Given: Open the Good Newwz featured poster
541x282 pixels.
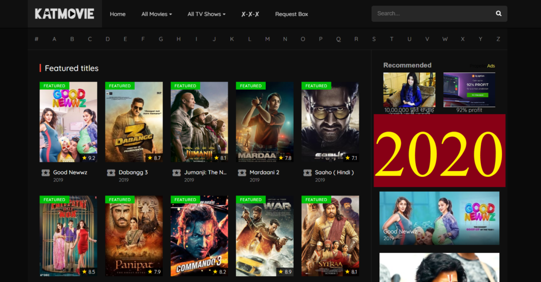Looking at the screenshot, I should 68,121.
